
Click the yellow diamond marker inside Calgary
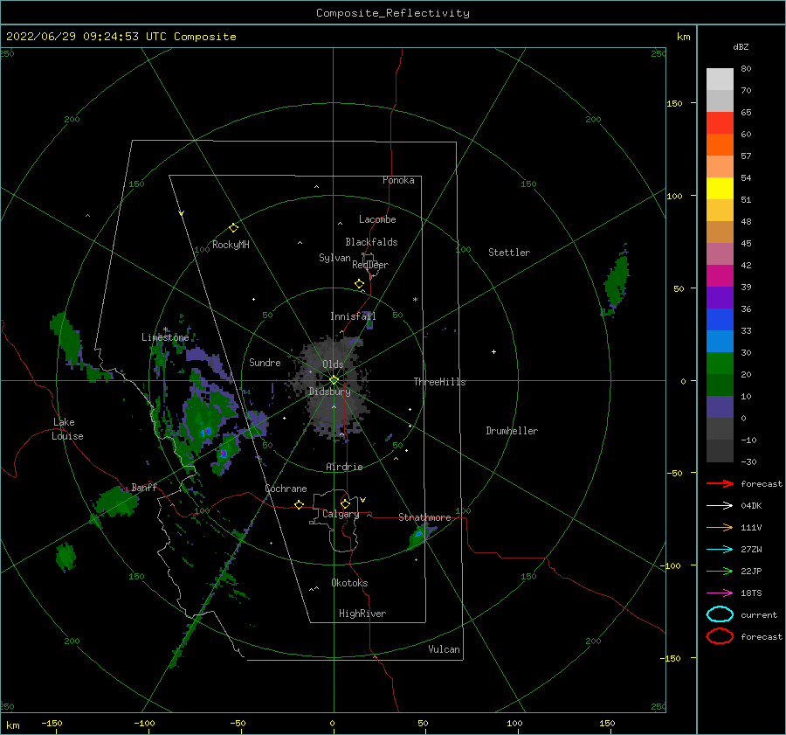(345, 503)
